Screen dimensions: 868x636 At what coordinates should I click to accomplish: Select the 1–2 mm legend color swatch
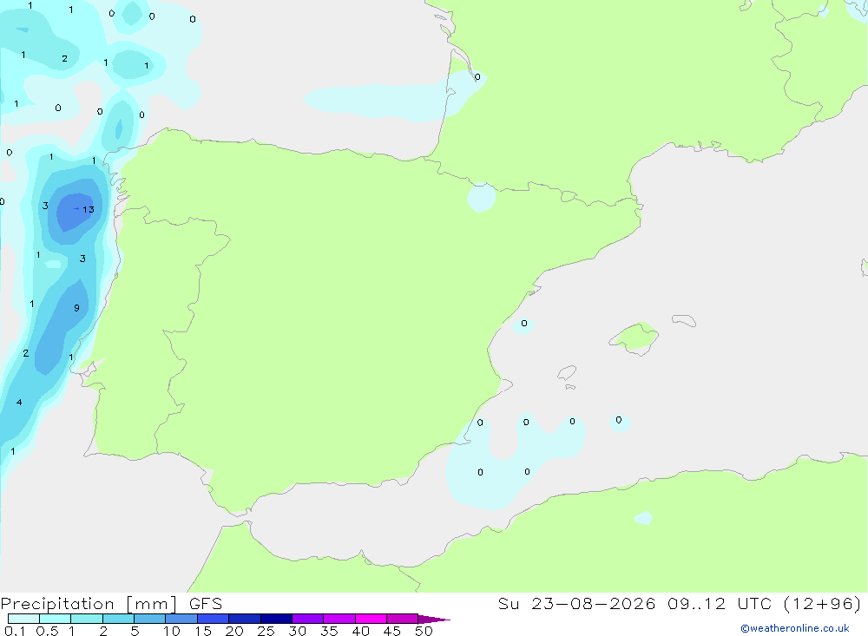tap(87, 619)
